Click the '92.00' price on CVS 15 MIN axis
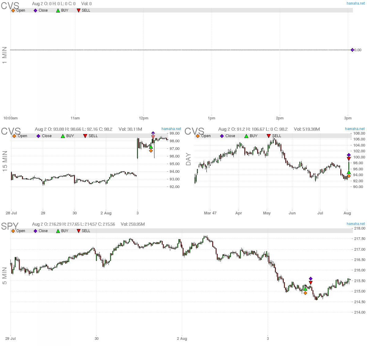This screenshot has width=367, height=346. 175,187
